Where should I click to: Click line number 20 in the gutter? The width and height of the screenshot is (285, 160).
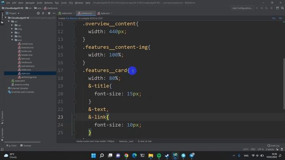[x=61, y=94]
